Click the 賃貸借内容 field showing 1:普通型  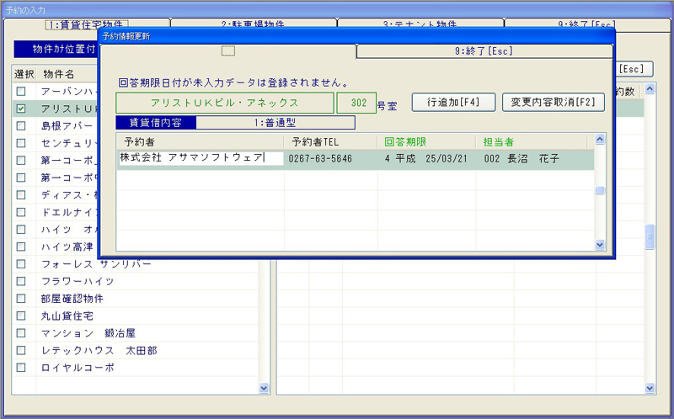point(275,123)
